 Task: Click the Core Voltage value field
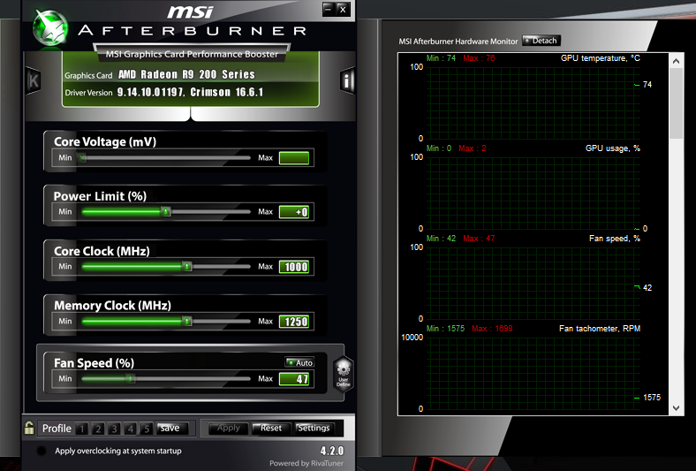[294, 158]
